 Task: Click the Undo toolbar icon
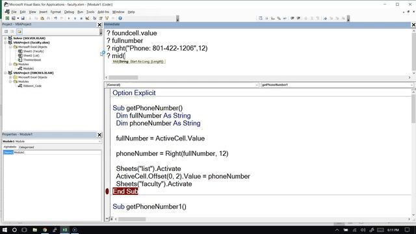55,18
